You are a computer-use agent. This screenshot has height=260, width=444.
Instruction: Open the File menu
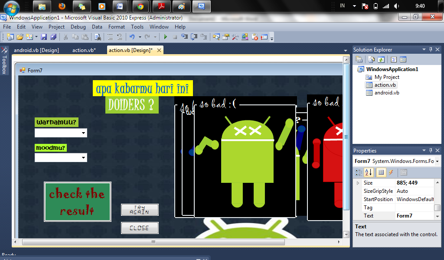pyautogui.click(x=7, y=26)
